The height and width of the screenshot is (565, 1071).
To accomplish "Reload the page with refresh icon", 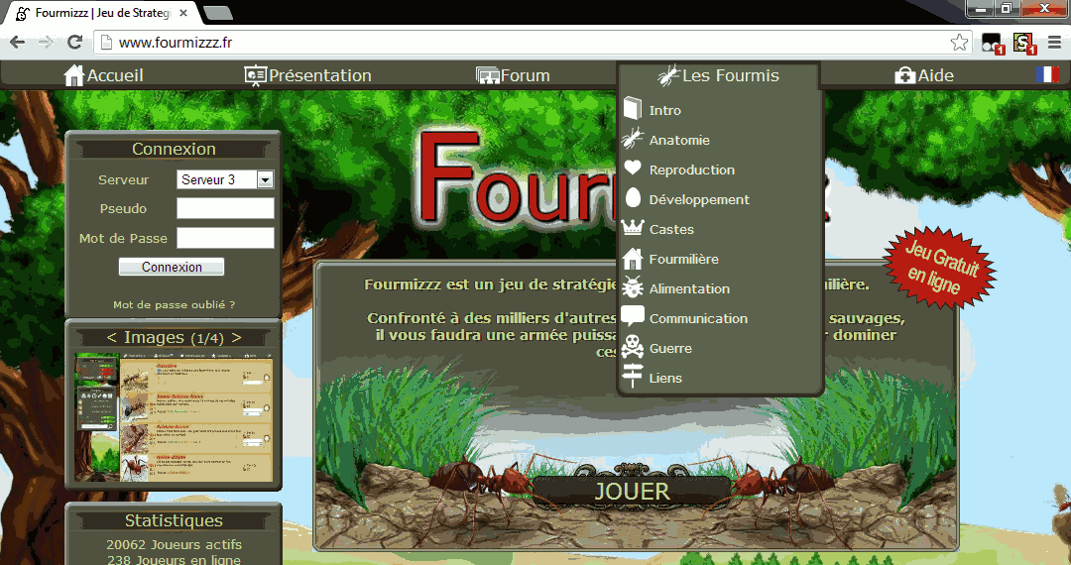I will (75, 43).
